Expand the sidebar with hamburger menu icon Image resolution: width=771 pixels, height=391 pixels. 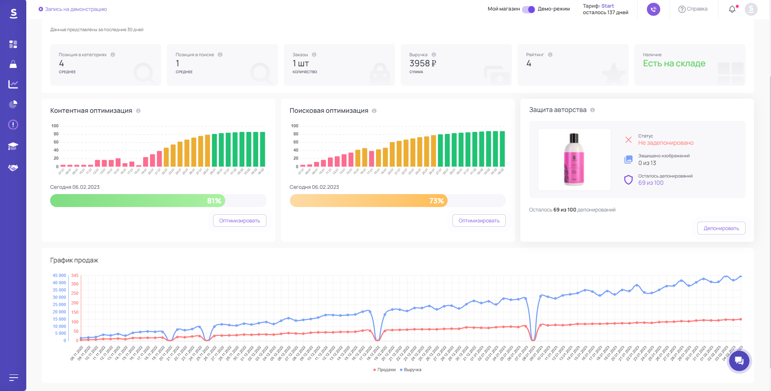13,378
